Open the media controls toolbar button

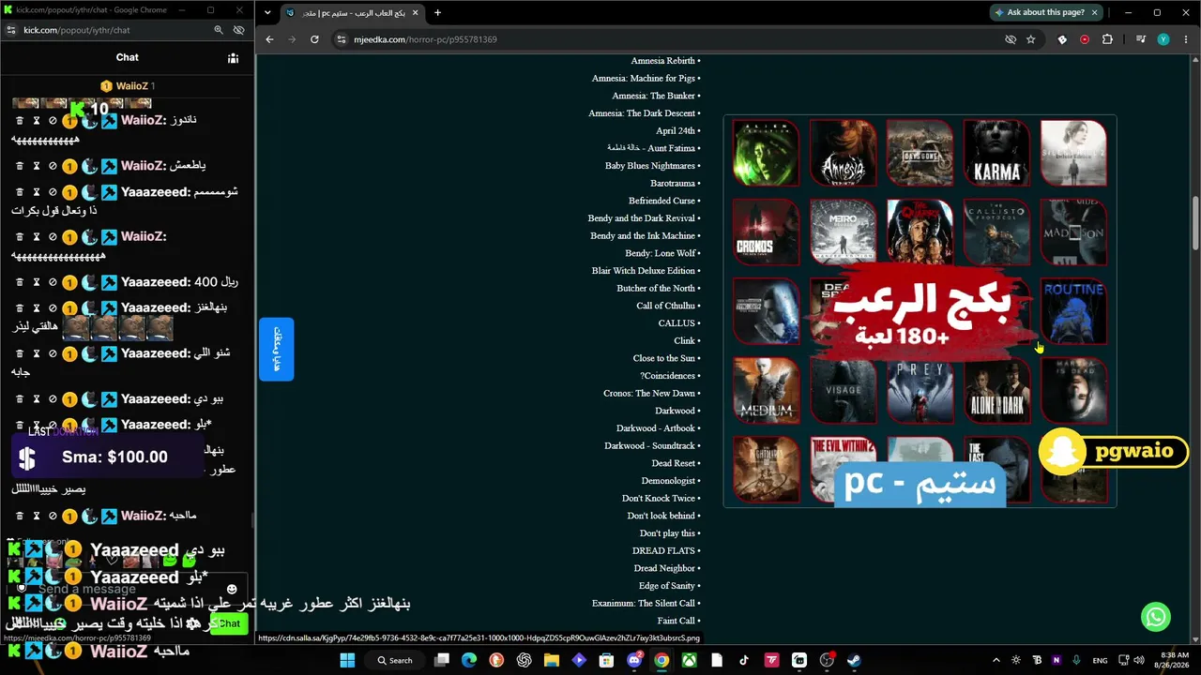click(1140, 39)
